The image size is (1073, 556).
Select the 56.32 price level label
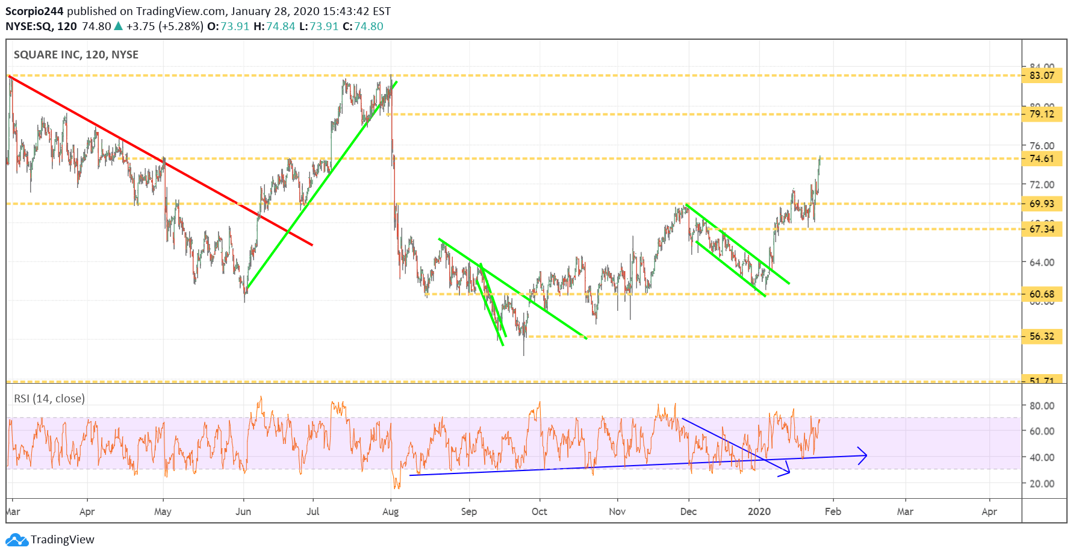[1042, 336]
